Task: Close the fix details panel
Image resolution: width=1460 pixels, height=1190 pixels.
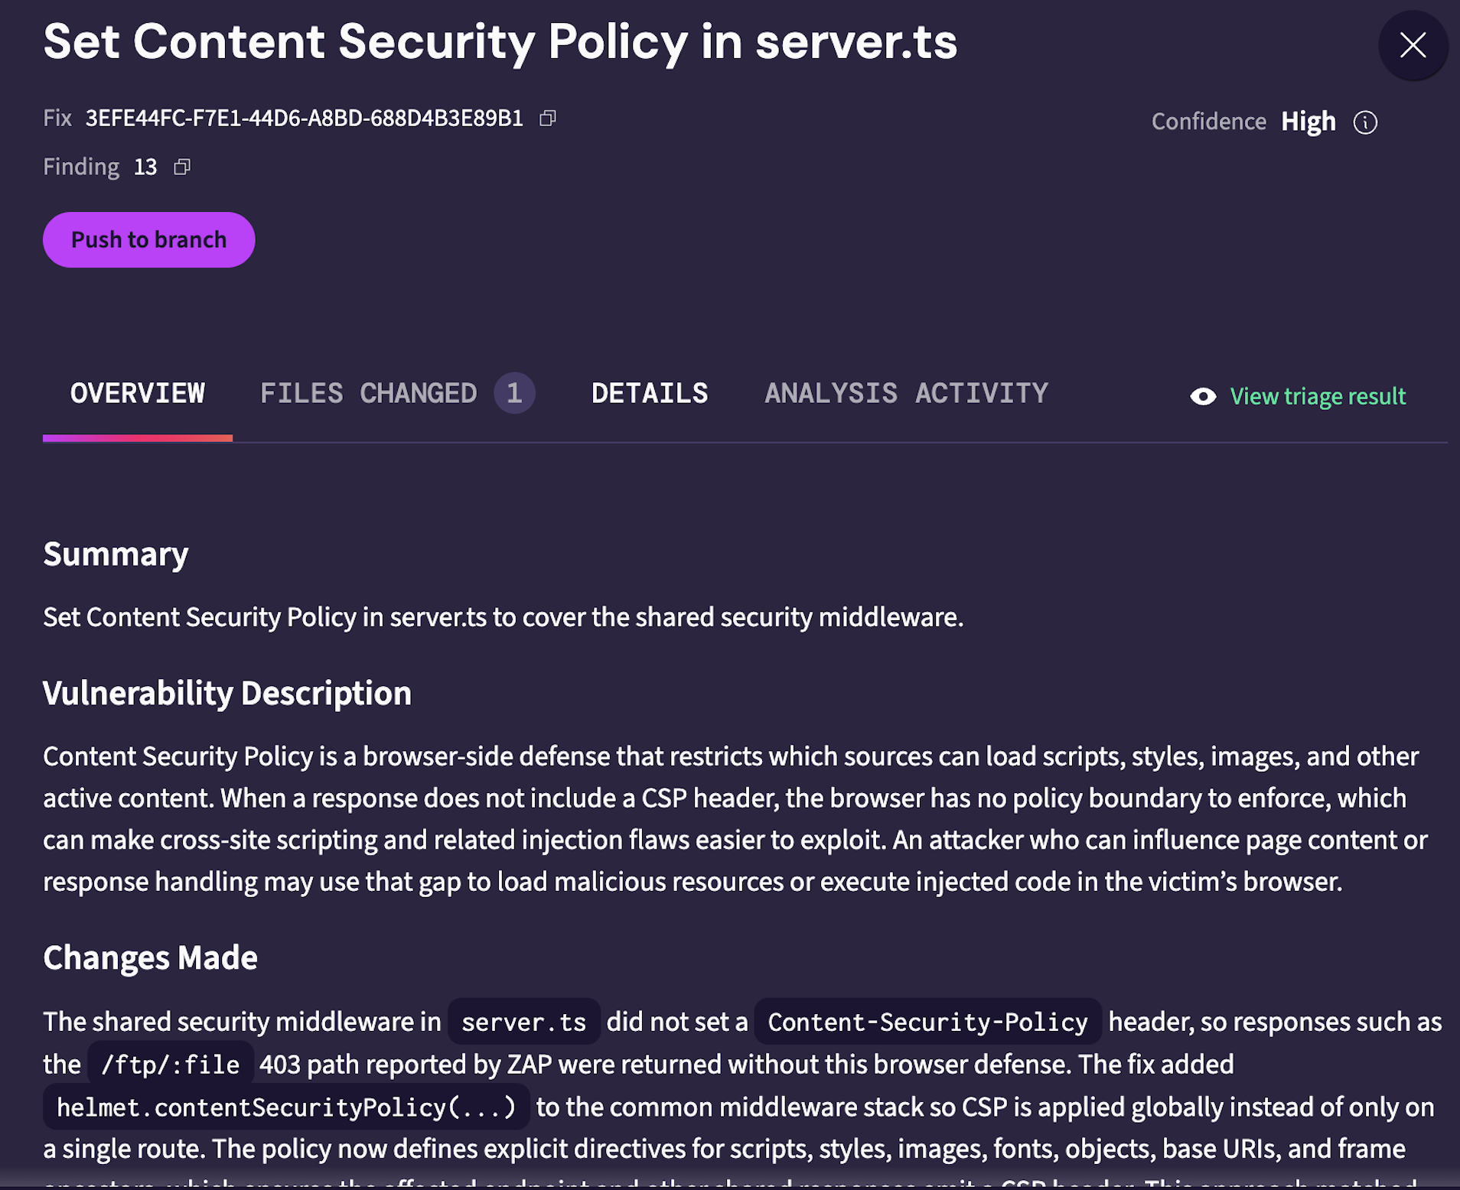Action: coord(1413,45)
